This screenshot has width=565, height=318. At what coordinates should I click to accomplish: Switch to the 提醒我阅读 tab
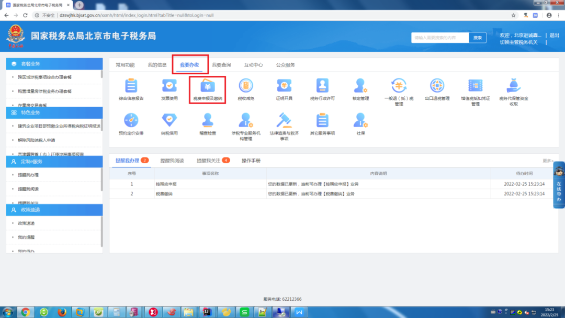click(x=172, y=161)
